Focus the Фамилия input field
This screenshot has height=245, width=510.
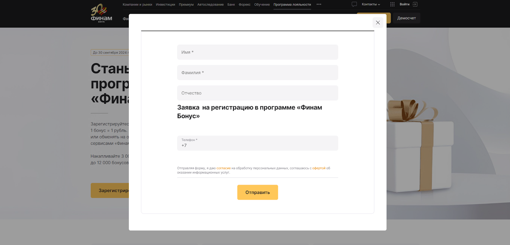coord(258,72)
